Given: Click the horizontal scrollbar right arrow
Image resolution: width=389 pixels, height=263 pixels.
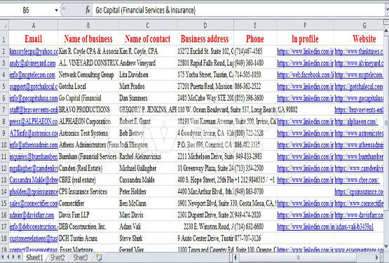Looking at the screenshot, I should tap(377, 257).
